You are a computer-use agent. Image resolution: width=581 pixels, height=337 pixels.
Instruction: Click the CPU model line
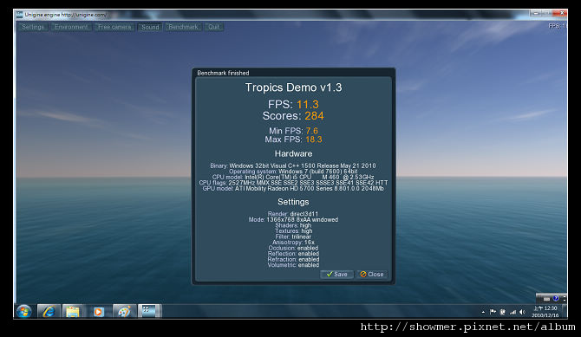pos(293,177)
